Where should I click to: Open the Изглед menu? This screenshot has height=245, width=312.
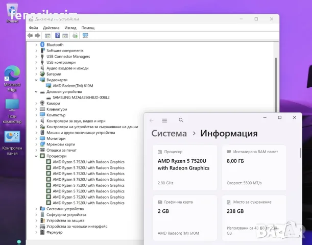pyautogui.click(x=70, y=28)
